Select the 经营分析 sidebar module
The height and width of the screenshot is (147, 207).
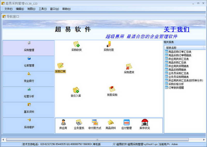point(28,94)
